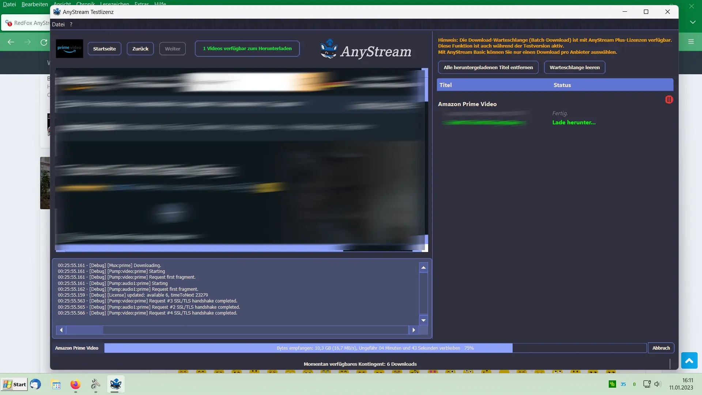Open Firefox hamburger menu

tap(691, 42)
